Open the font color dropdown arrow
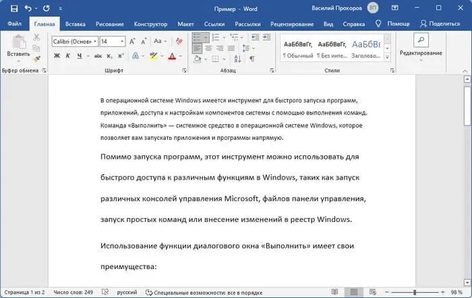 click(181, 56)
